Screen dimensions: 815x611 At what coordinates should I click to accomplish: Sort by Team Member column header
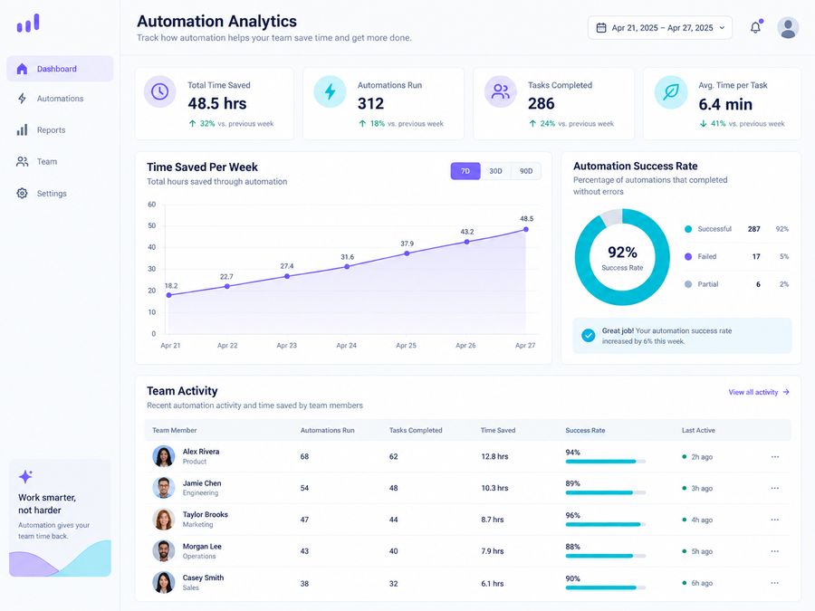click(174, 430)
